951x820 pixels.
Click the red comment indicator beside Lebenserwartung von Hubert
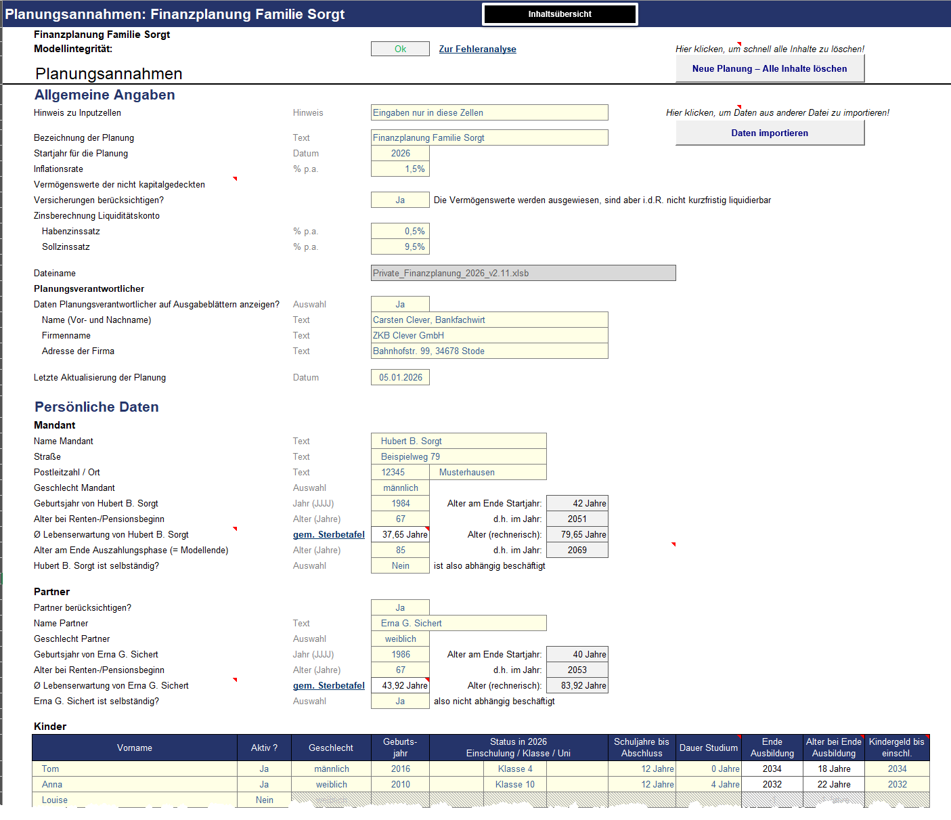click(x=235, y=530)
